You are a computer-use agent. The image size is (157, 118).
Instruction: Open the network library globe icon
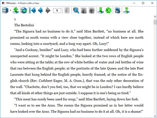[24, 10]
